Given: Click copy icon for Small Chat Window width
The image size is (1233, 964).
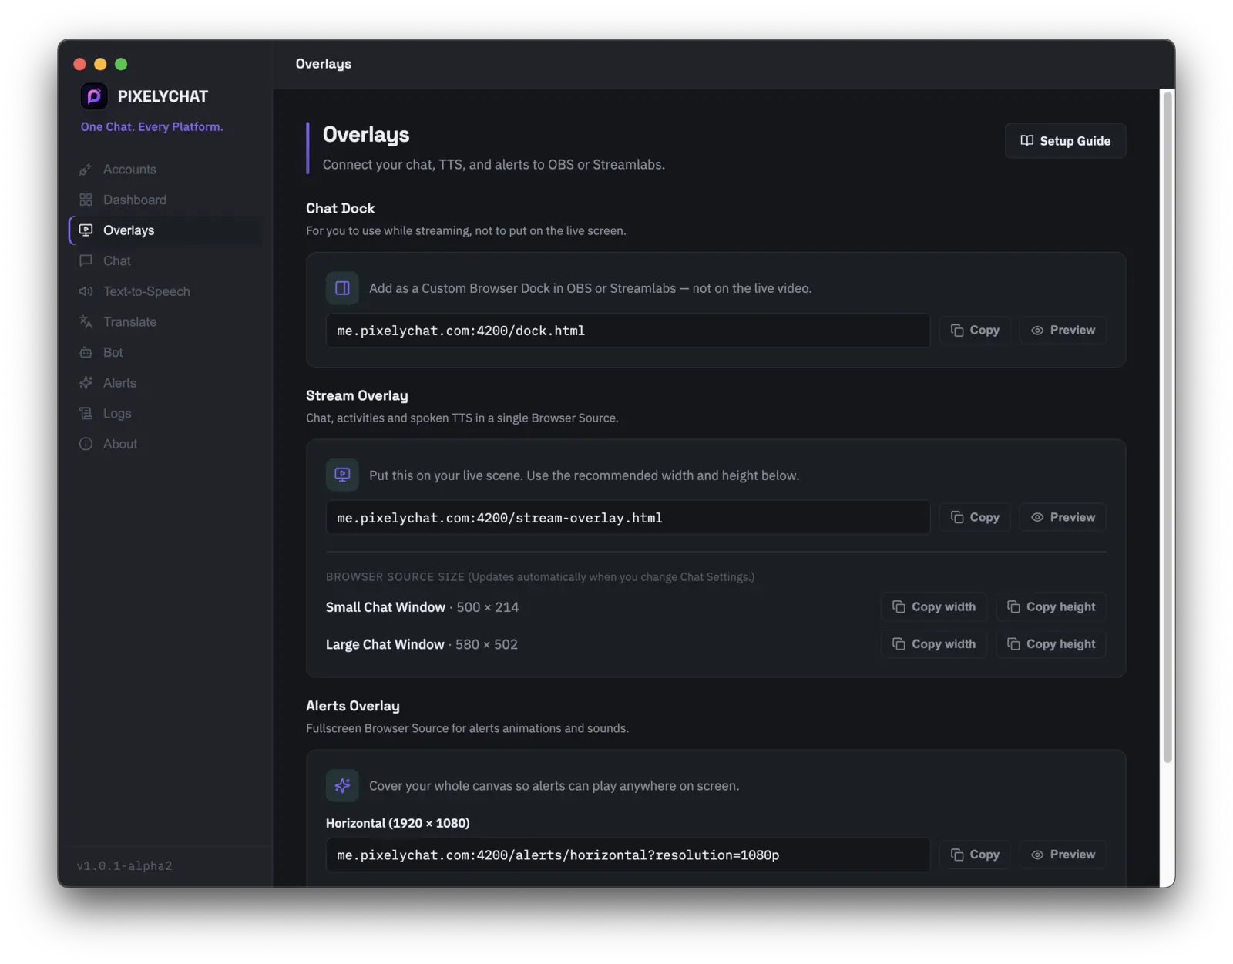Looking at the screenshot, I should (899, 607).
